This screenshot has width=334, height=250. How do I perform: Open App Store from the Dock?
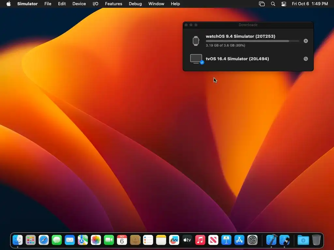239,240
